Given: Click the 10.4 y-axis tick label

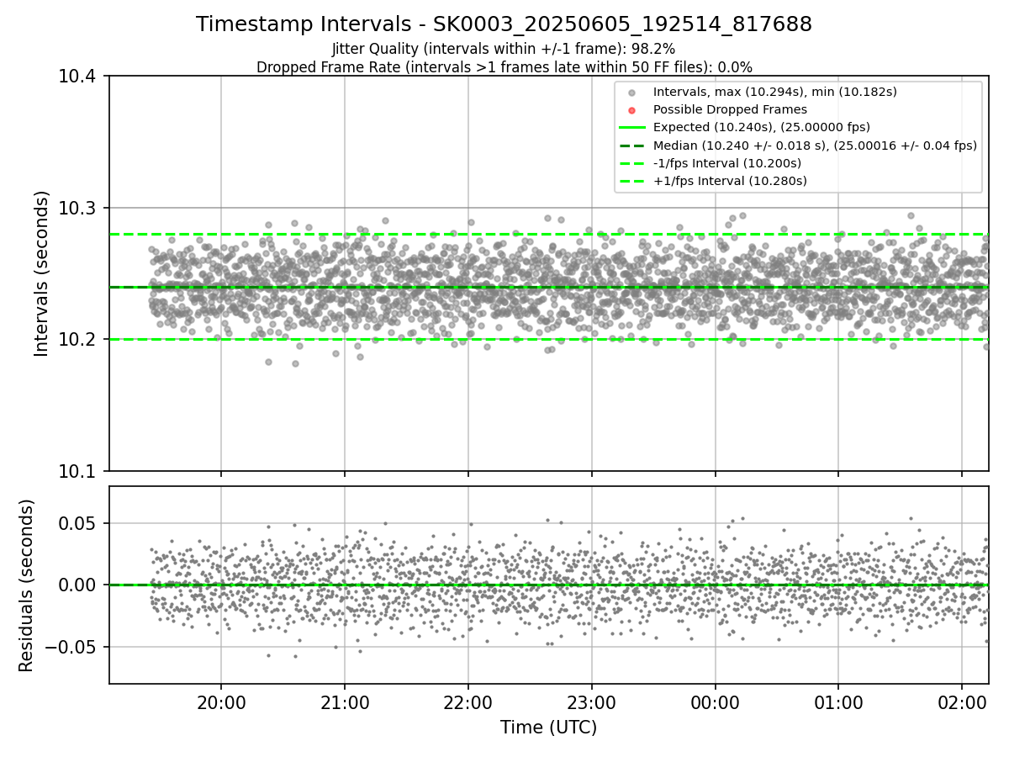Looking at the screenshot, I should 78,77.
